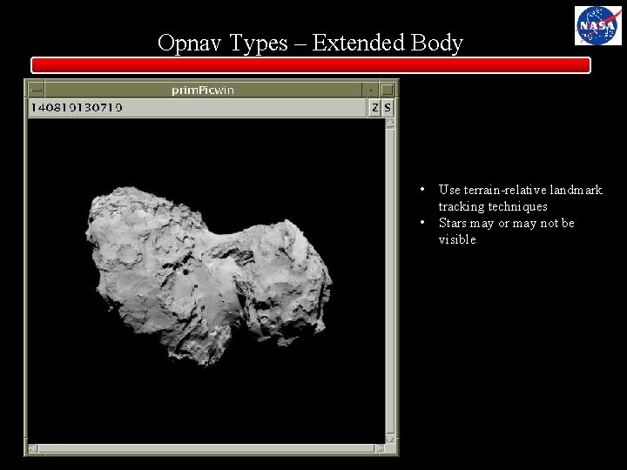Screen dimensions: 627x470
Task: Click the horizontal scrollbar right arrow
Action: click(x=380, y=448)
